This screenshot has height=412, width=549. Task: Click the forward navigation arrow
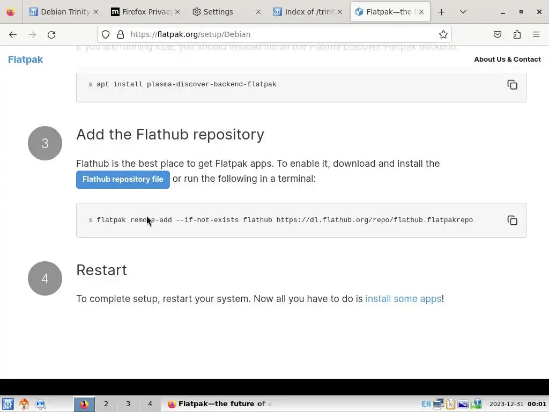32,34
